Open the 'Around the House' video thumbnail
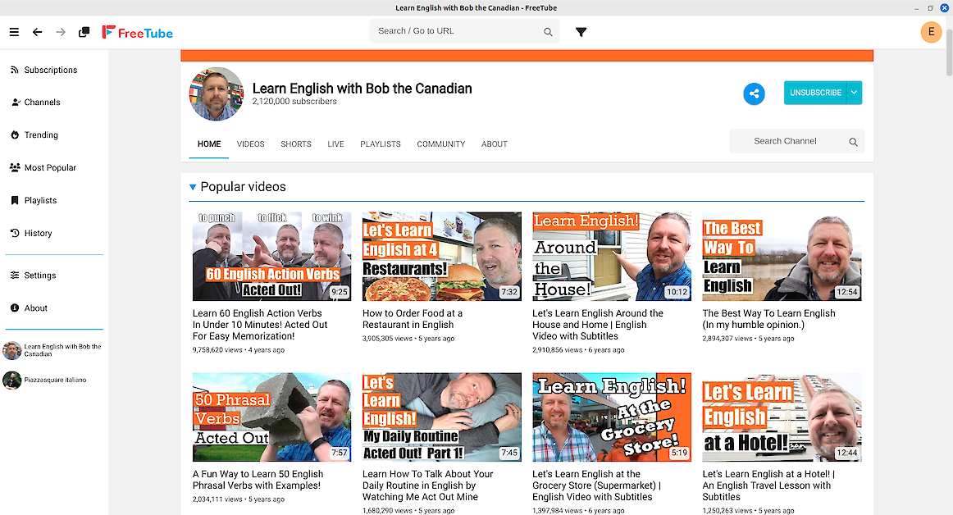This screenshot has height=515, width=953. 612,256
